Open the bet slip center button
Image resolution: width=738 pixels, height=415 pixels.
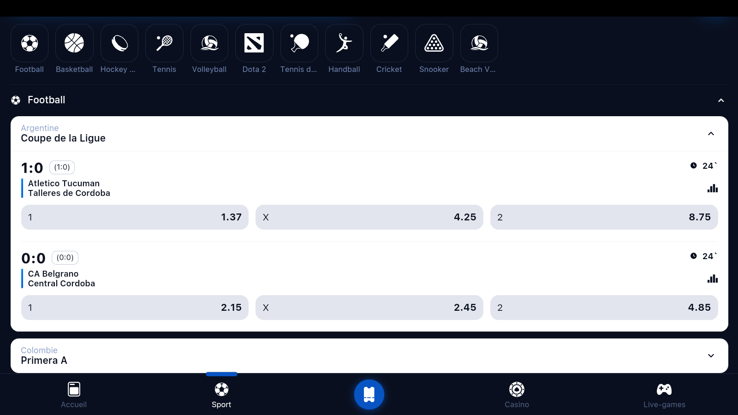[369, 394]
